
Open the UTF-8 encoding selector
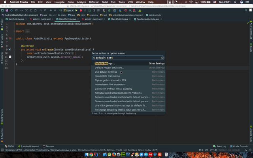(213, 150)
